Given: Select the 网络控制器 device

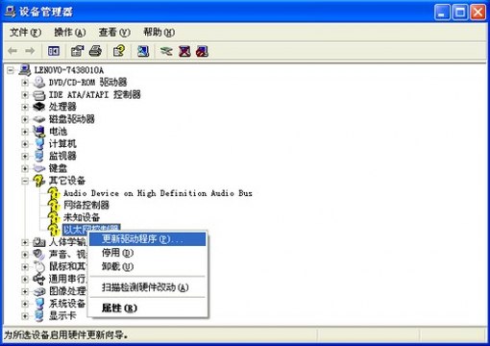Looking at the screenshot, I should [86, 205].
